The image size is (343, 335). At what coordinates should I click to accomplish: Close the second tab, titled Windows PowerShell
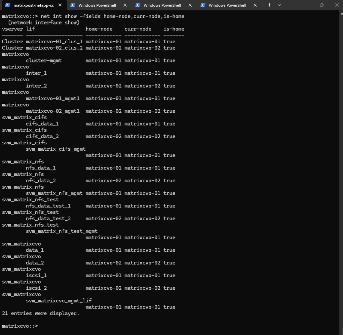[x=125, y=5]
